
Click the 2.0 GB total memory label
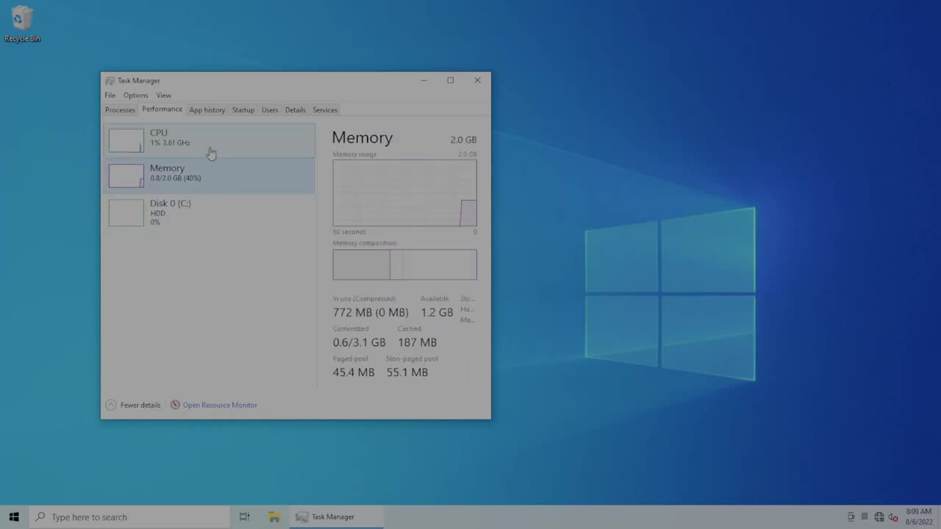(x=463, y=140)
